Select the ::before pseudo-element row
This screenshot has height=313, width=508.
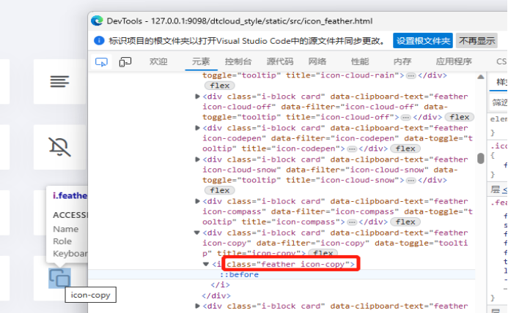click(282, 274)
